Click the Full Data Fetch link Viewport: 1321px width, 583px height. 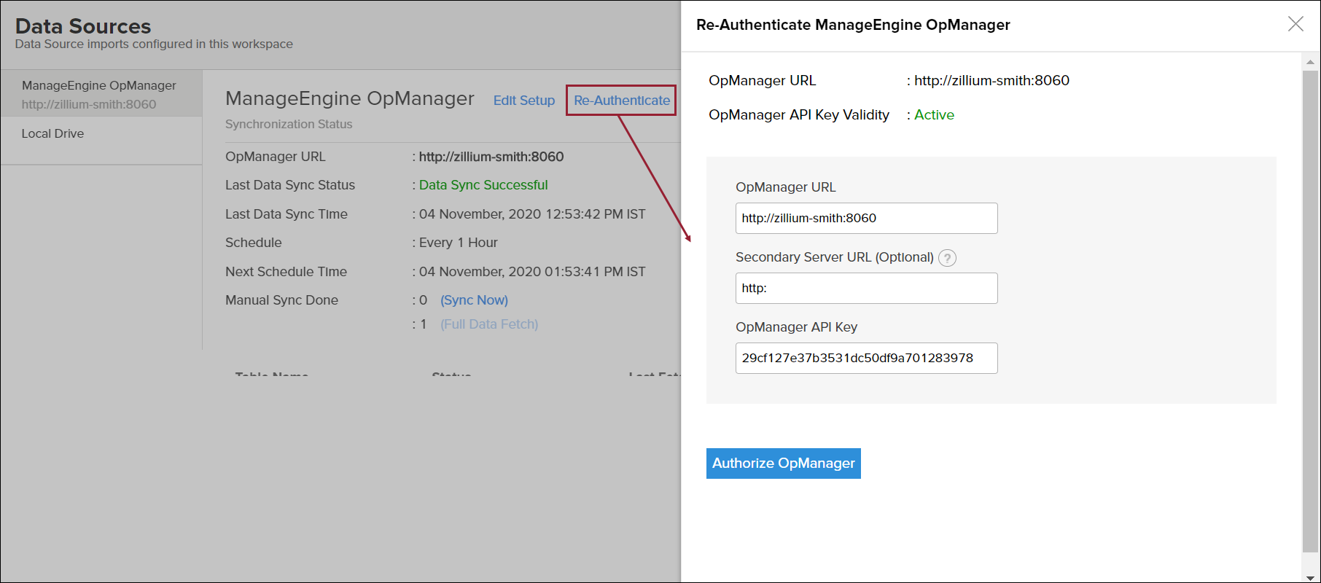(x=489, y=324)
